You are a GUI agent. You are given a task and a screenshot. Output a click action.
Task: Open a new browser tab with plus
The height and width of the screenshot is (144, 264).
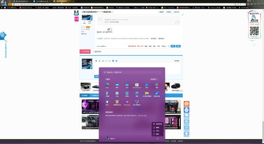tap(73, 1)
